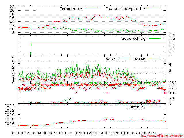This screenshot has height=138, width=184.
Task: Click the 0.5 precipitation axis value
Action: (x=172, y=35)
